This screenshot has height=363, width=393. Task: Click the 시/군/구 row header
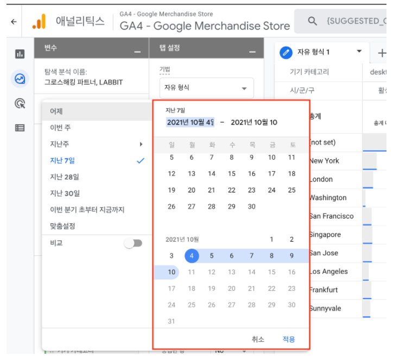tap(302, 90)
